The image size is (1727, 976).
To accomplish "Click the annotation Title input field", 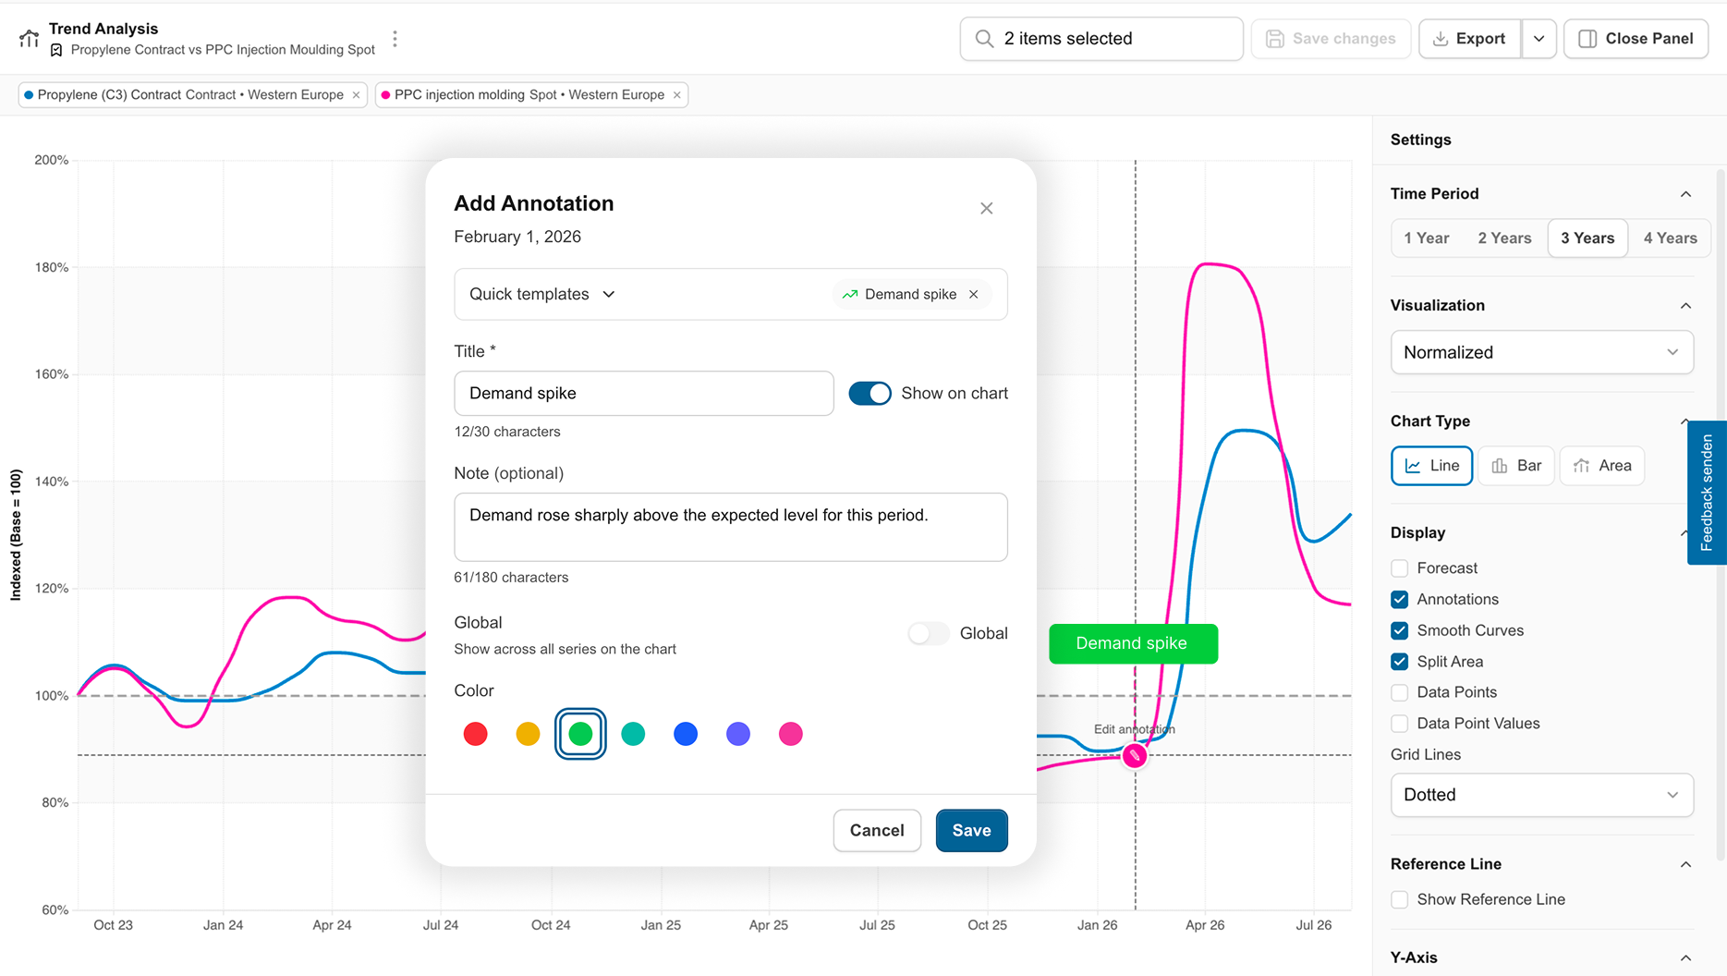I will pyautogui.click(x=644, y=394).
